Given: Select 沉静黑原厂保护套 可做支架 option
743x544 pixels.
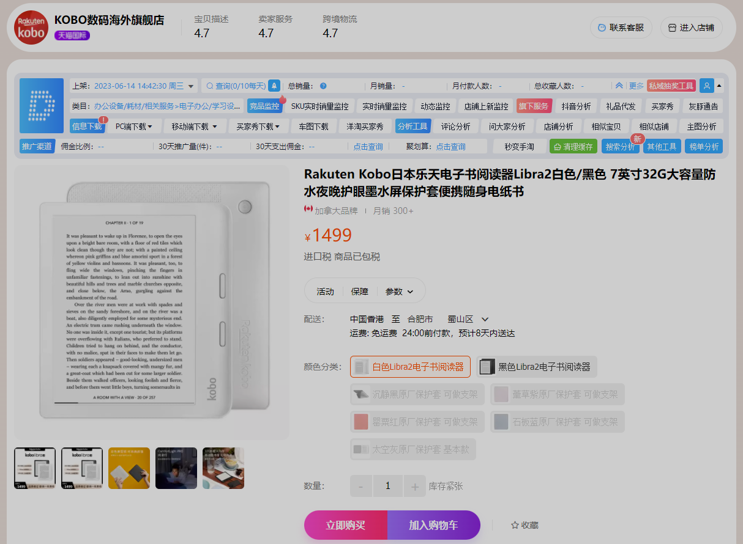Looking at the screenshot, I should point(417,394).
